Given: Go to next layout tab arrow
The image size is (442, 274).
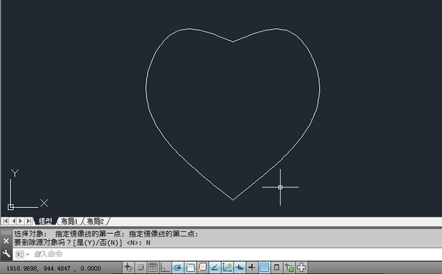Looking at the screenshot, I should [20, 221].
